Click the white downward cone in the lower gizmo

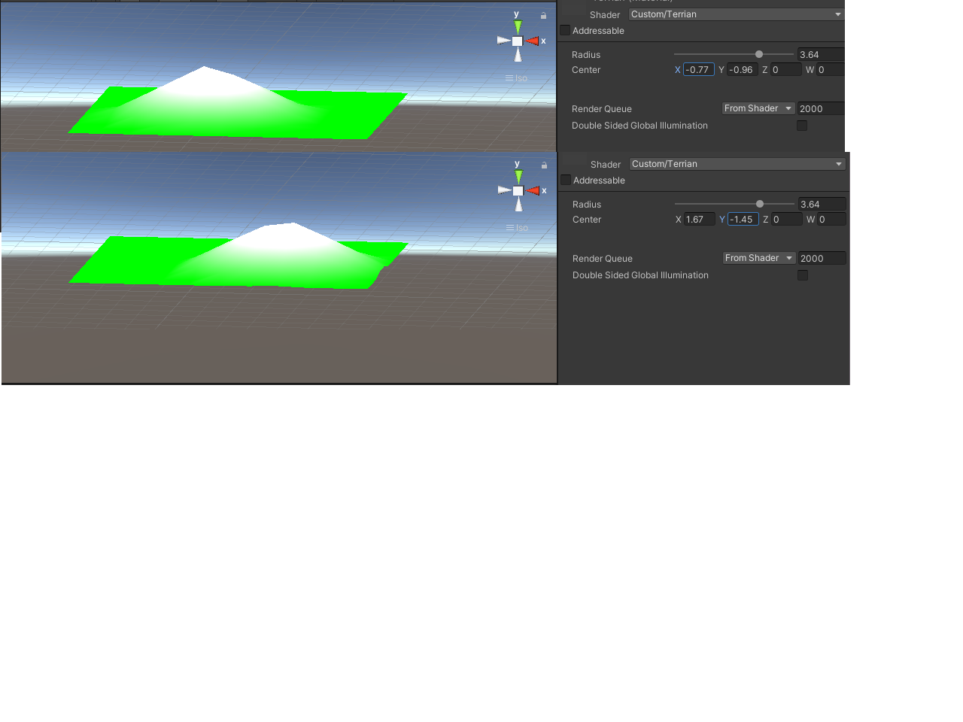click(x=518, y=205)
